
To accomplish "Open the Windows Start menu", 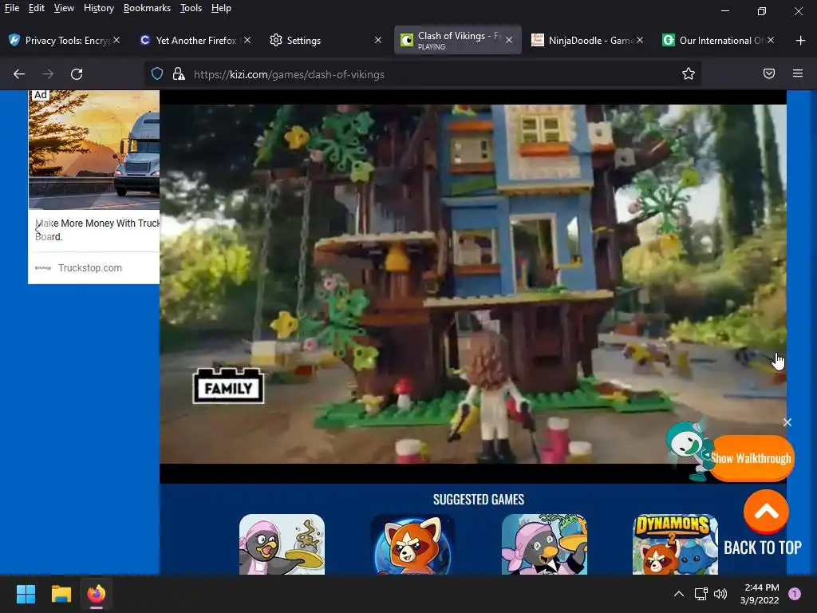I will point(26,594).
